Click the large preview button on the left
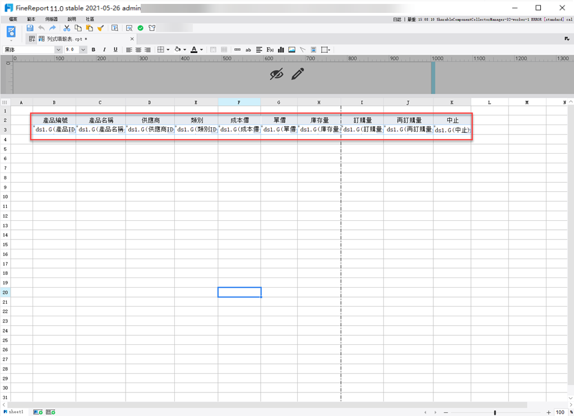The width and height of the screenshot is (574, 416). click(11, 32)
